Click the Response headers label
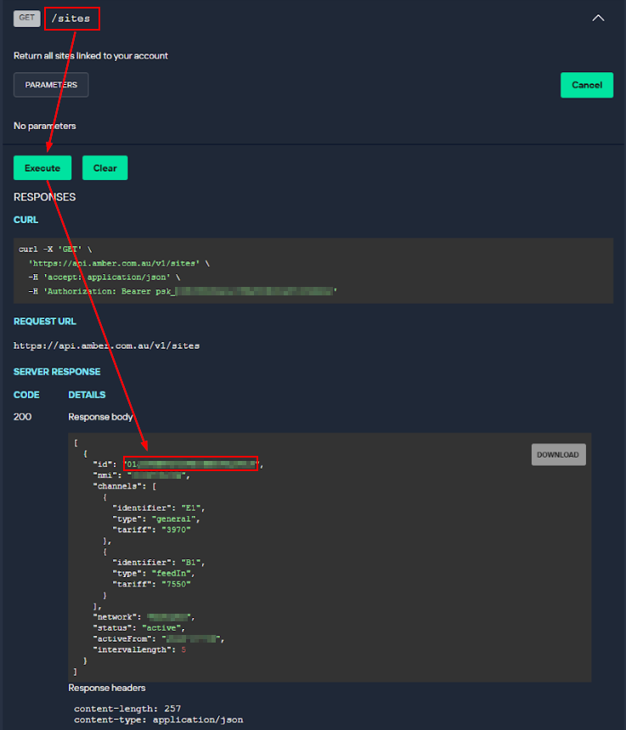 click(x=108, y=688)
